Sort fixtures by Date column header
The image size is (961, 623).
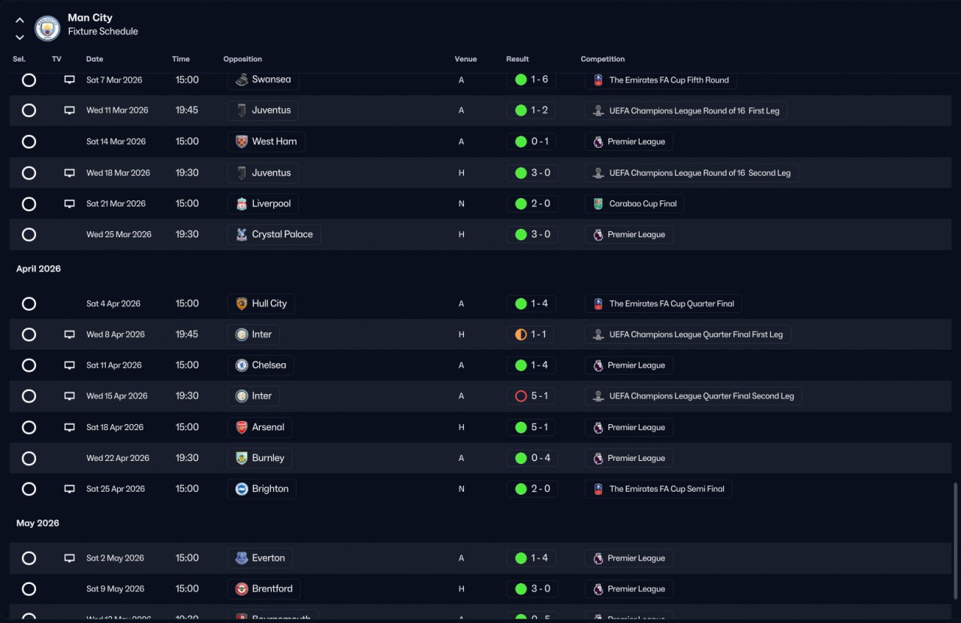95,59
